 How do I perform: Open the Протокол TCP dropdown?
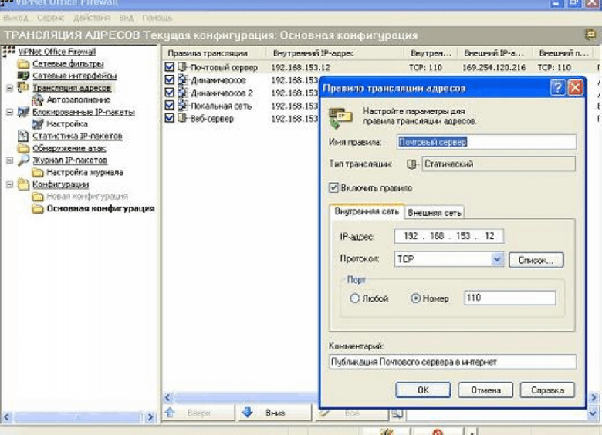click(497, 259)
